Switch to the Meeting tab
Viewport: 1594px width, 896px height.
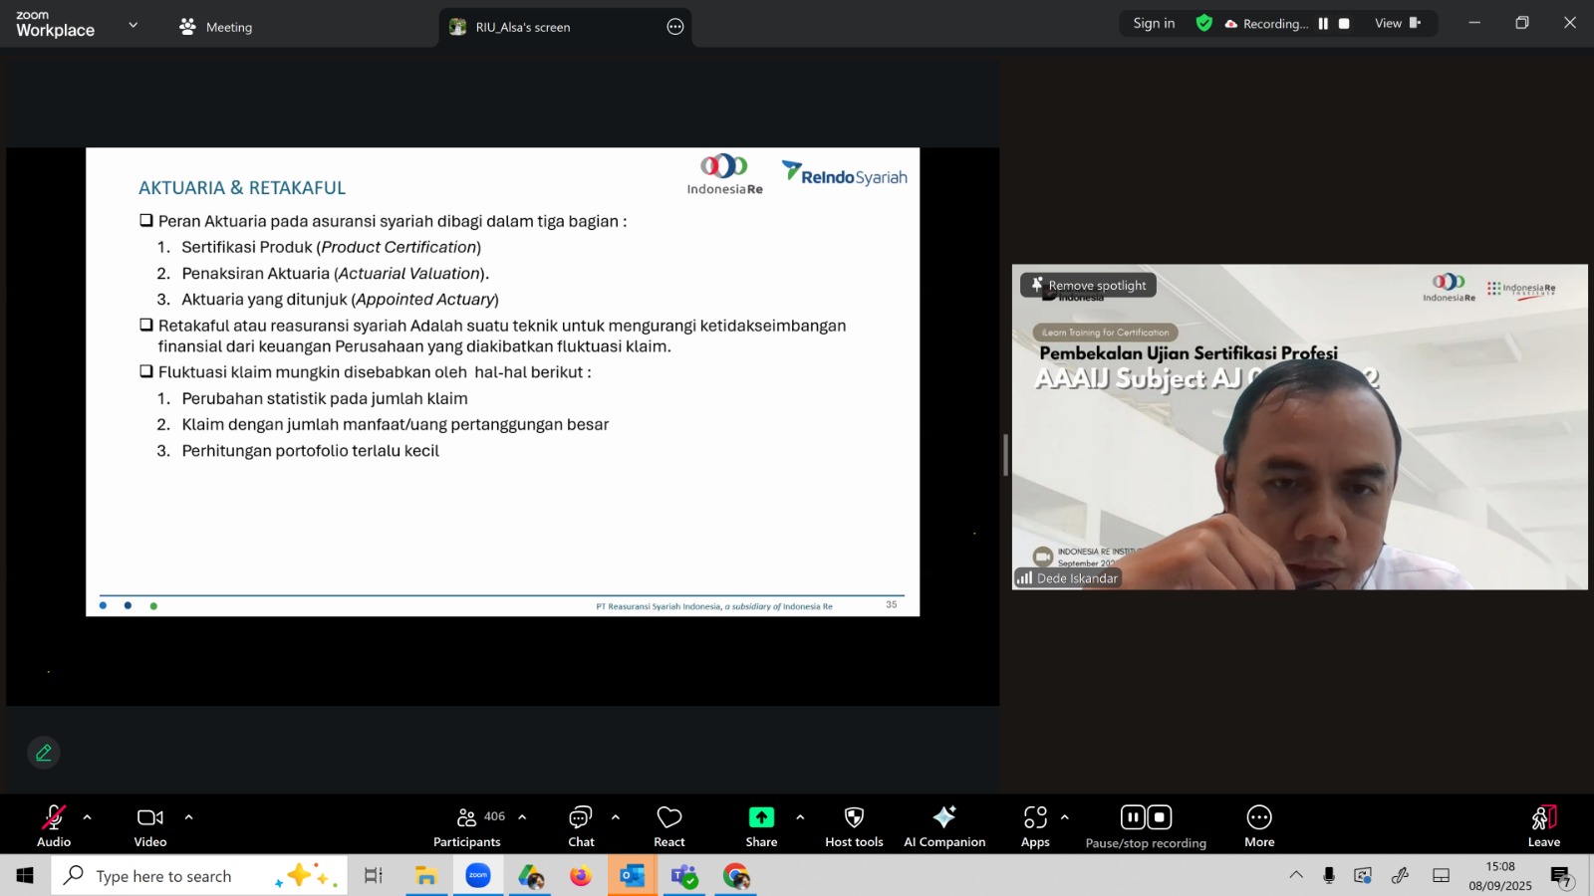point(216,27)
